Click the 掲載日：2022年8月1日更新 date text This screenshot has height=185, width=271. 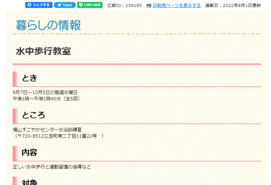tap(233, 5)
